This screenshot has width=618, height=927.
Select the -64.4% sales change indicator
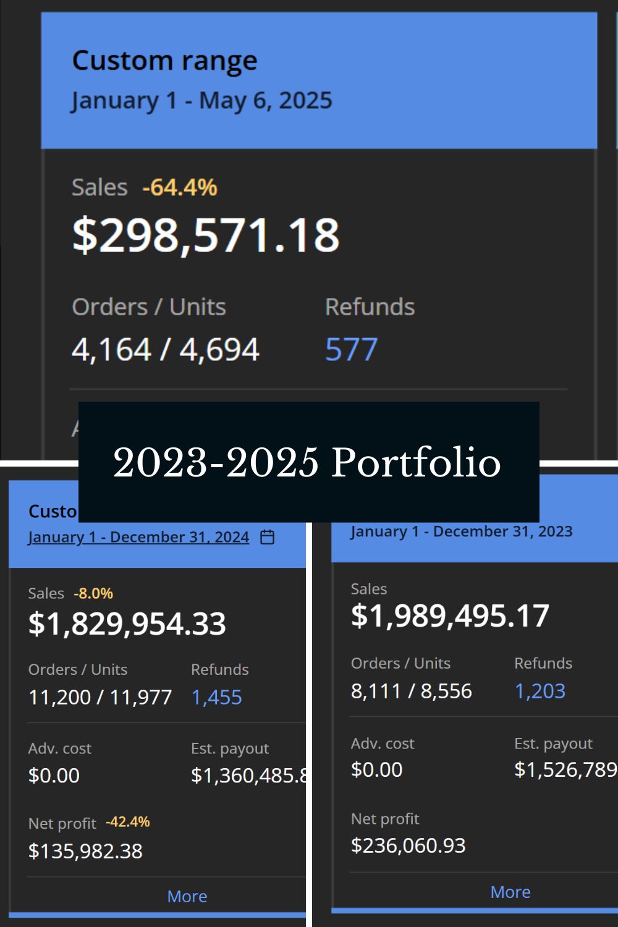[180, 187]
